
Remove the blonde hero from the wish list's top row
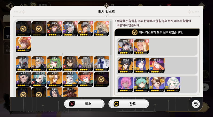141,47
